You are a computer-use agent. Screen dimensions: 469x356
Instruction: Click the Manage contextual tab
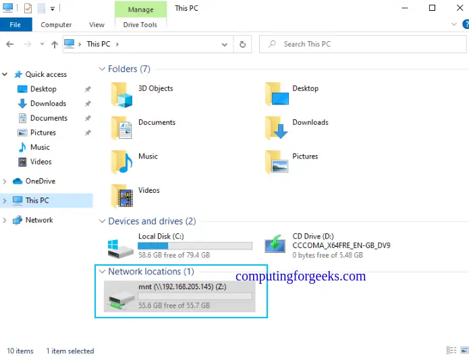pos(140,9)
